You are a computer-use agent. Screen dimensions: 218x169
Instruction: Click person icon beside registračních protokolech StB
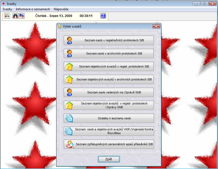click(69, 40)
